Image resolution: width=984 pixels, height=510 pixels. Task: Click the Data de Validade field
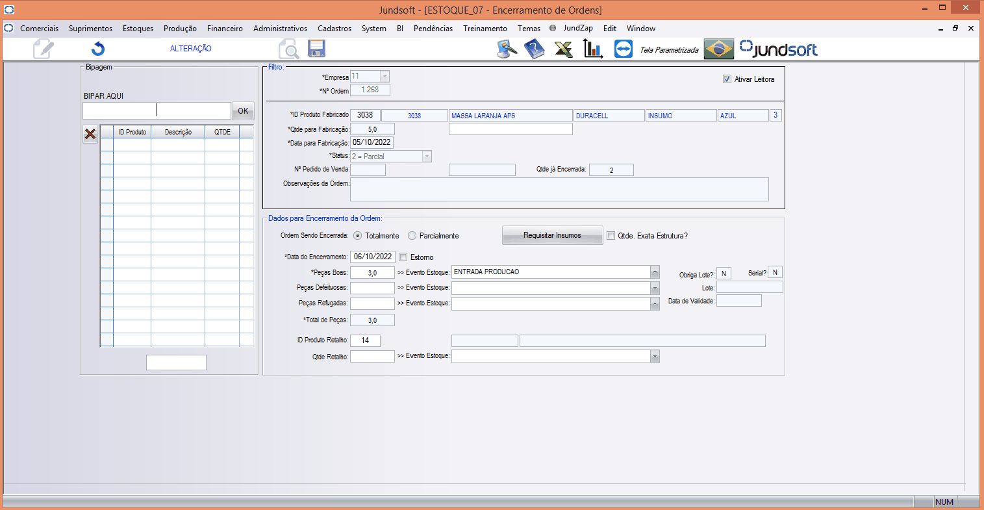[738, 301]
